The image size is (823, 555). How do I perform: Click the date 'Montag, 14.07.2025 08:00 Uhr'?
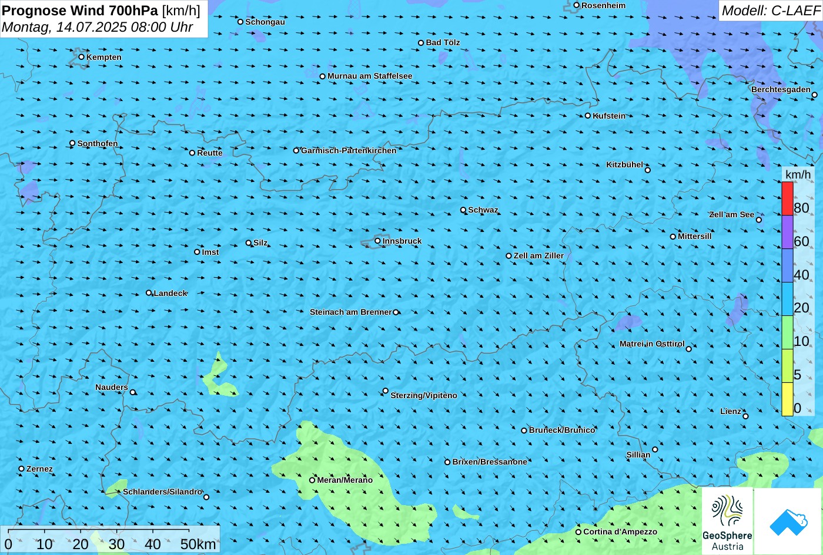(98, 27)
